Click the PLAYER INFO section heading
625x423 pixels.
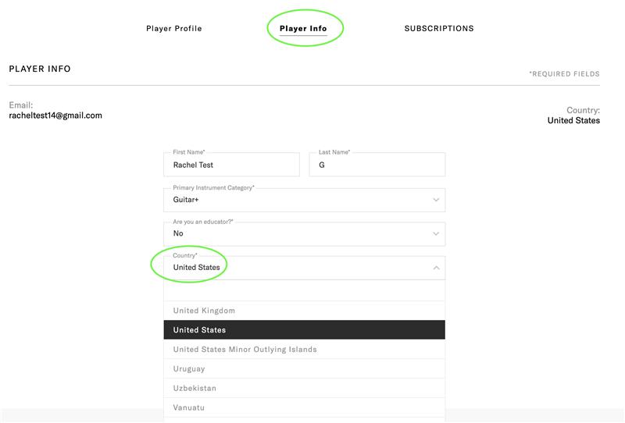click(x=40, y=69)
